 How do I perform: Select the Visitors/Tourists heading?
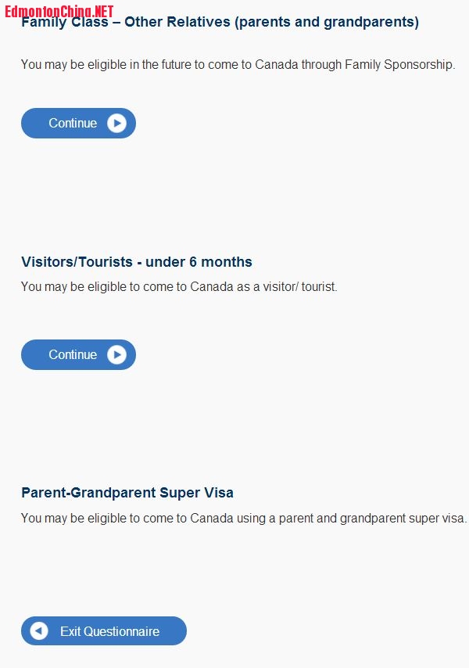click(137, 262)
